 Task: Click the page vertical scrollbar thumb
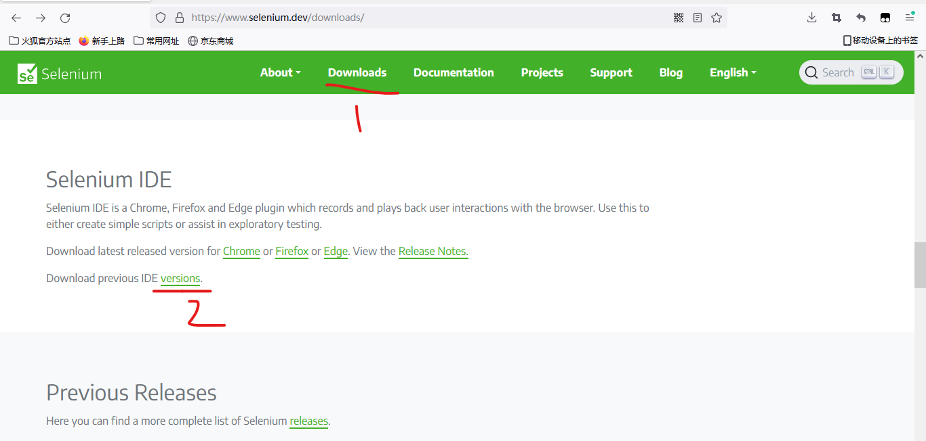[920, 265]
